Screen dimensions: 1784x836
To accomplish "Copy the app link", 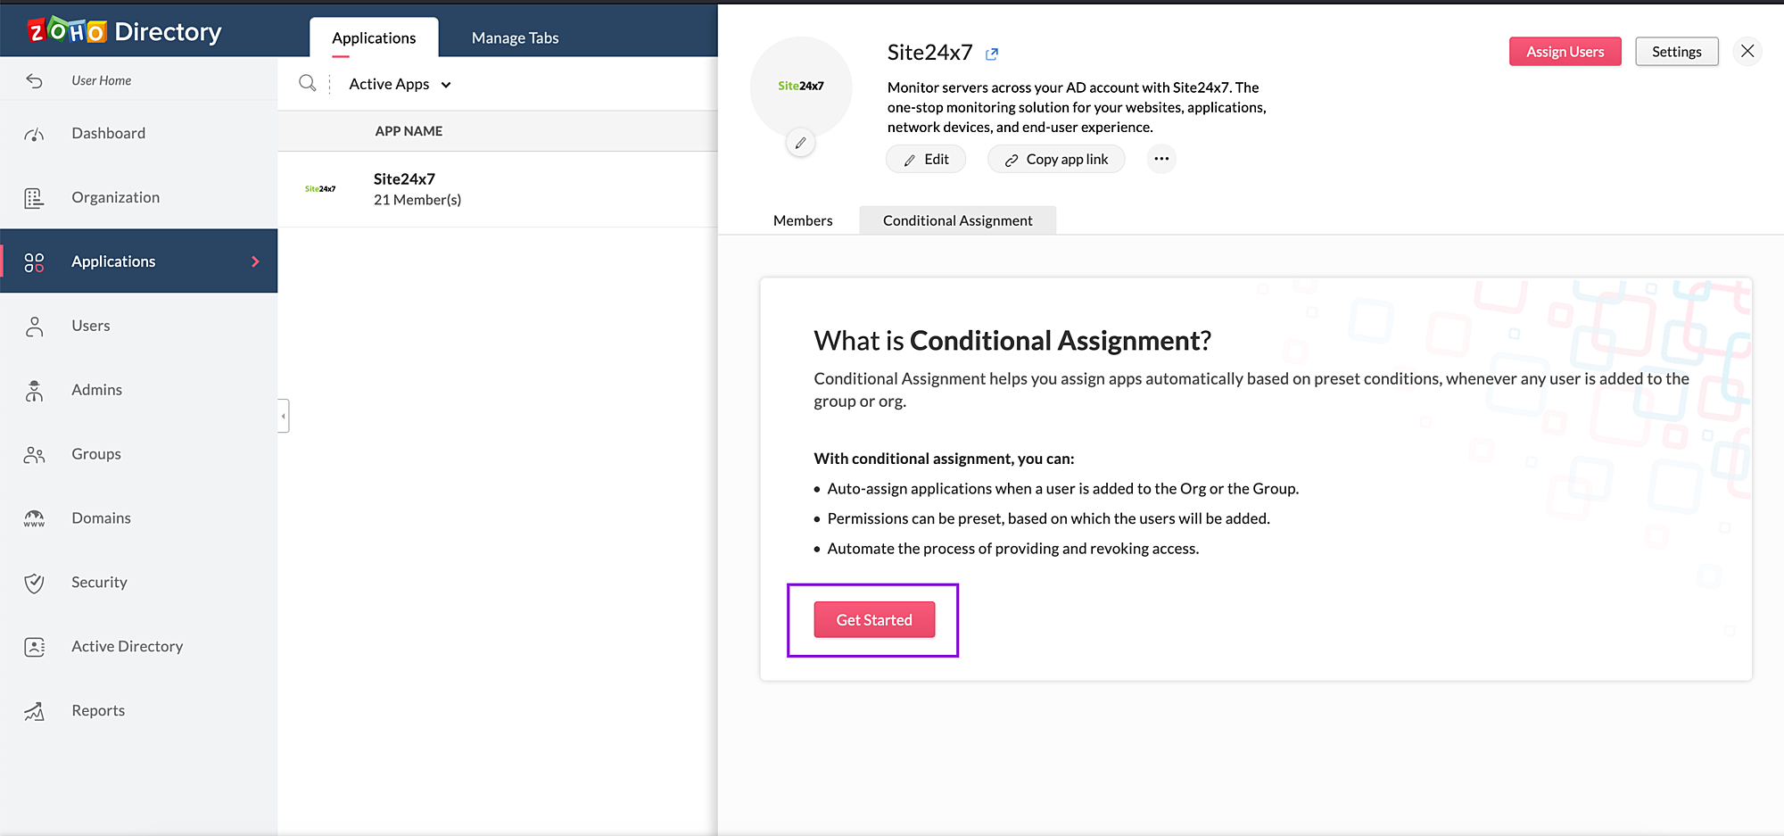I will click(1056, 159).
